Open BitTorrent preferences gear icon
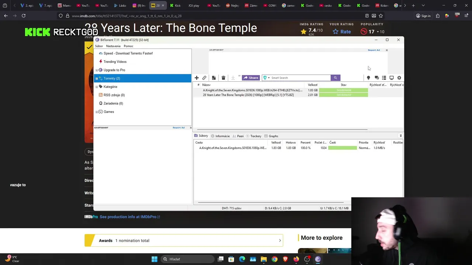Screen dimensions: 472x265 click(399, 78)
